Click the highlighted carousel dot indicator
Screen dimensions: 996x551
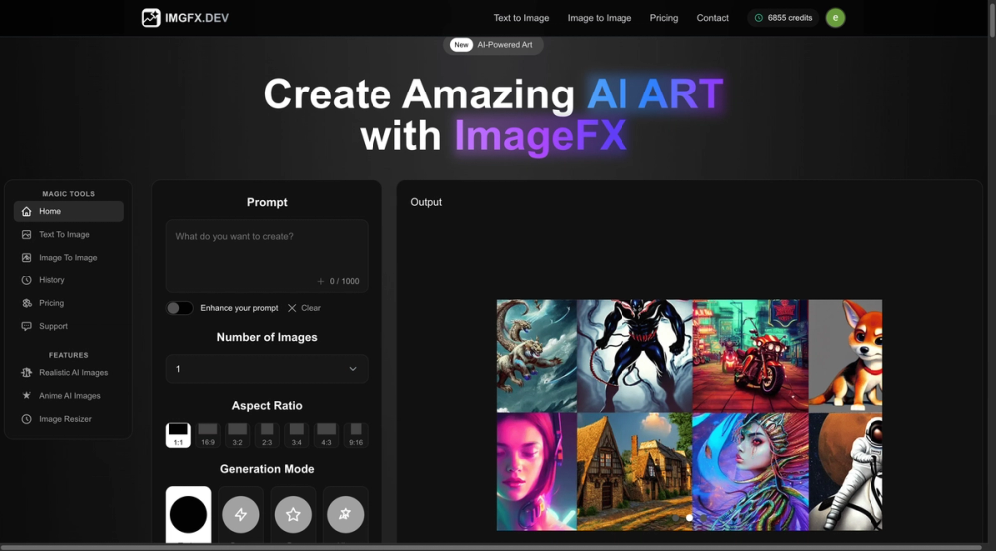pos(689,518)
